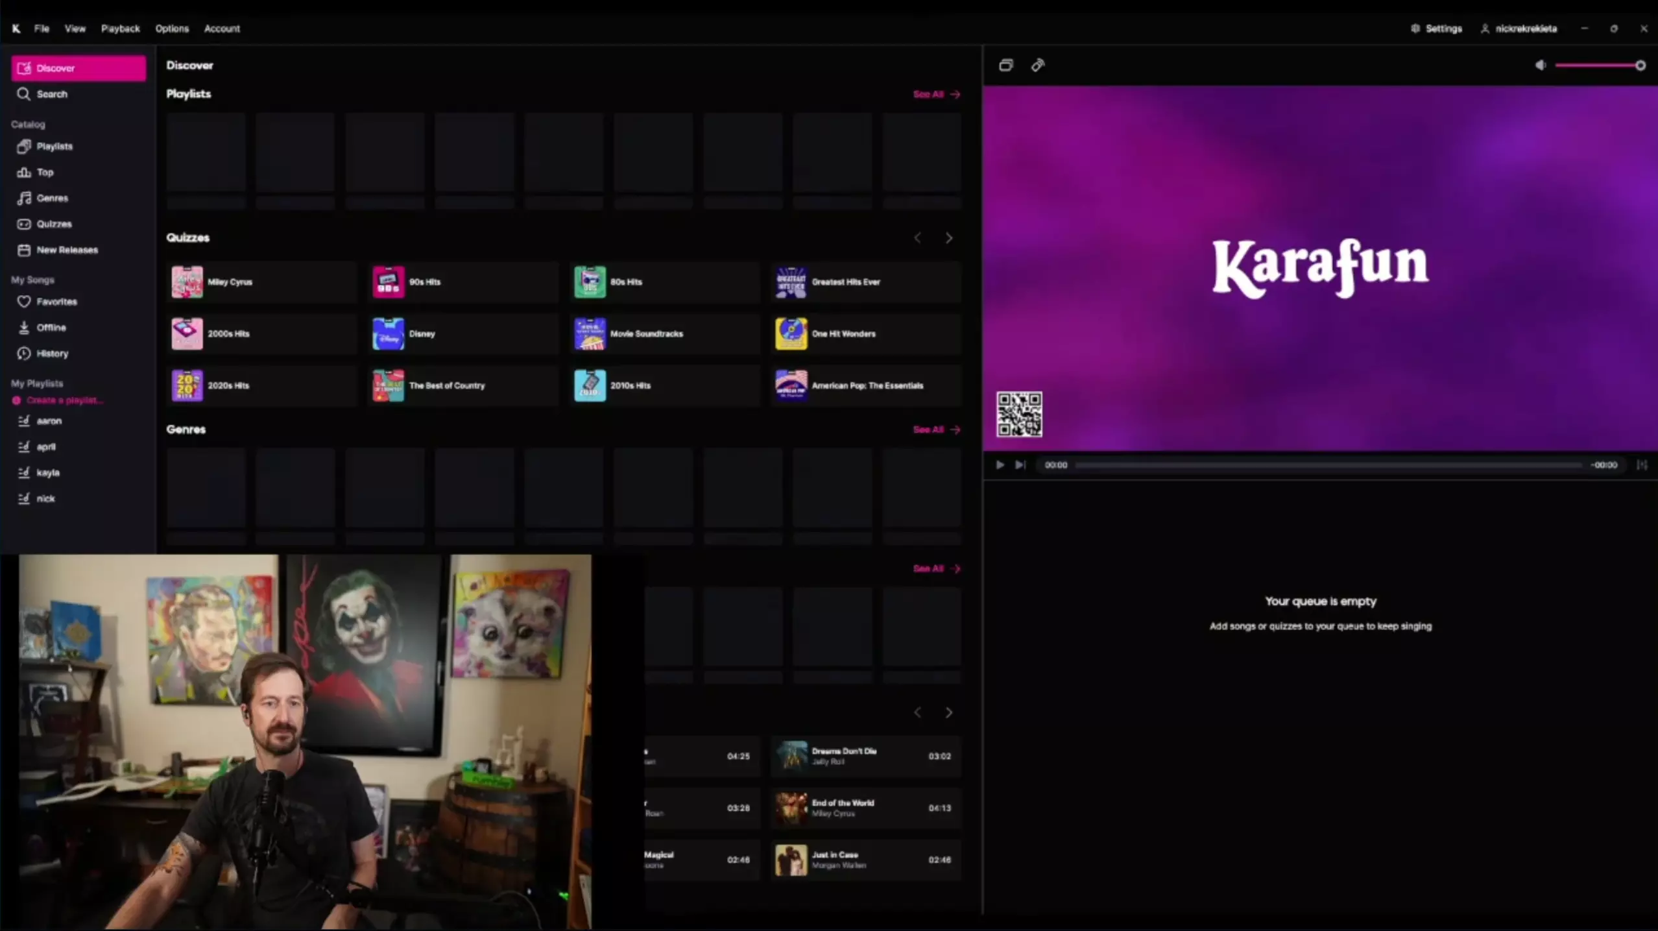See all Genres
Screen dimensions: 1658x931
936,429
